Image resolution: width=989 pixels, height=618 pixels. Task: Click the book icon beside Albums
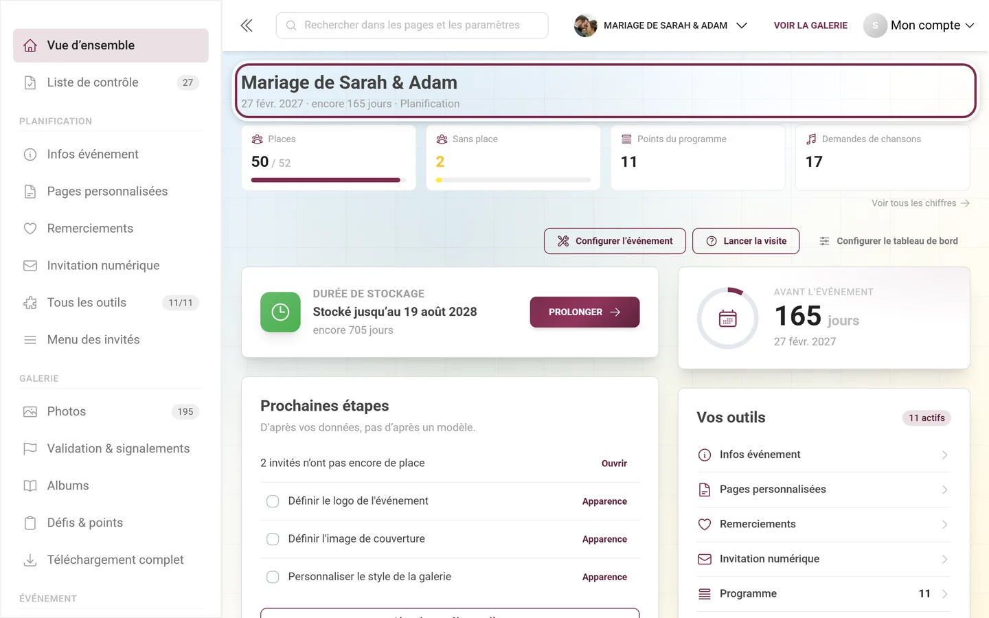(30, 485)
